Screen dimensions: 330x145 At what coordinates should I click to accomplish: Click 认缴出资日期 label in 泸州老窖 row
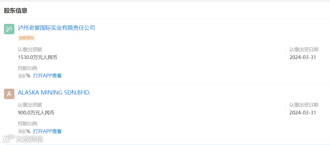tap(304, 50)
